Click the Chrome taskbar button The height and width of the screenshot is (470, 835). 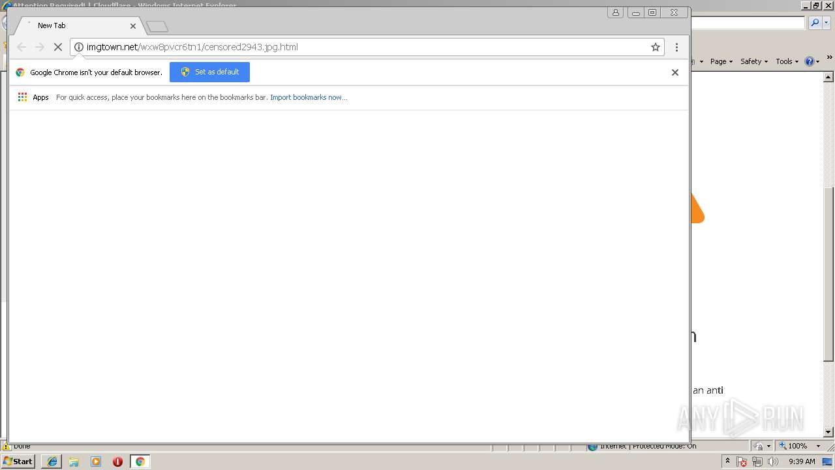140,462
